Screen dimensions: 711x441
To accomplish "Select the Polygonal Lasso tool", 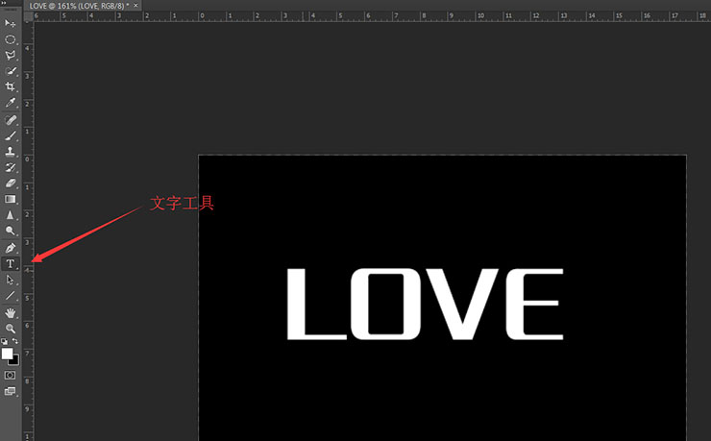I will (11, 56).
